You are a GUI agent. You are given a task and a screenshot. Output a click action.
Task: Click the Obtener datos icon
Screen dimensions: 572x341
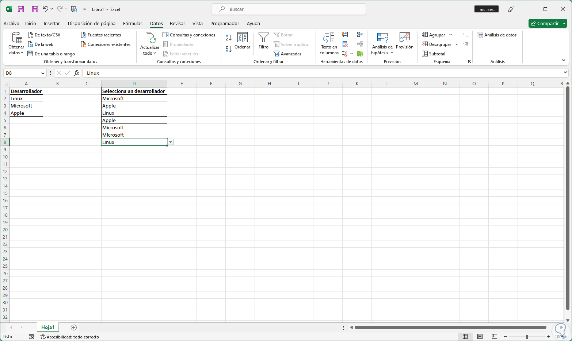click(16, 38)
